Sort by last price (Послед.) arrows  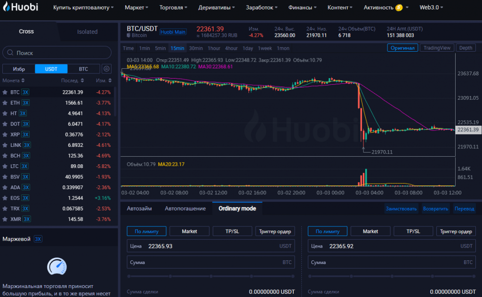82,80
